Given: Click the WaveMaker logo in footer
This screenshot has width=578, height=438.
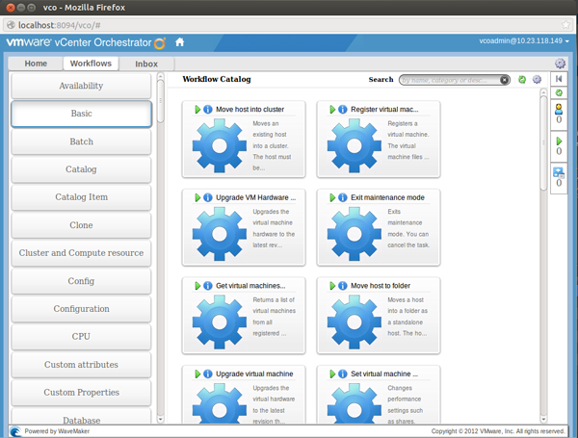Looking at the screenshot, I should pos(15,431).
